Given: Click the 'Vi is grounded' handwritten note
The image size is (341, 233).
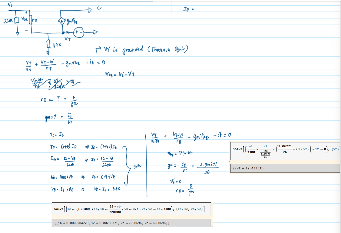Looking at the screenshot, I should click(x=142, y=50).
